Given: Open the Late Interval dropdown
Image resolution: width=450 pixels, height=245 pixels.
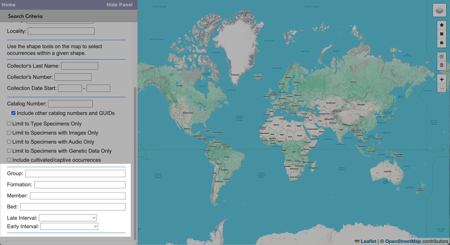Looking at the screenshot, I should click(68, 218).
